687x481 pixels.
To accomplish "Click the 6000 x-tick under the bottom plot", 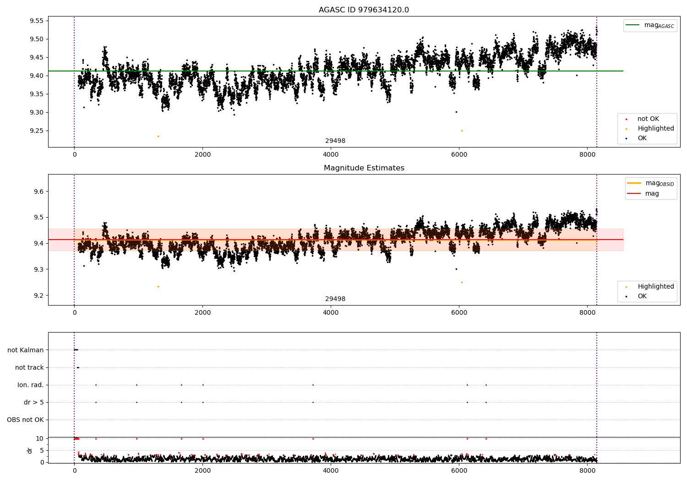I will pyautogui.click(x=459, y=470).
